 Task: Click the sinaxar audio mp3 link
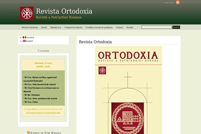(43, 113)
